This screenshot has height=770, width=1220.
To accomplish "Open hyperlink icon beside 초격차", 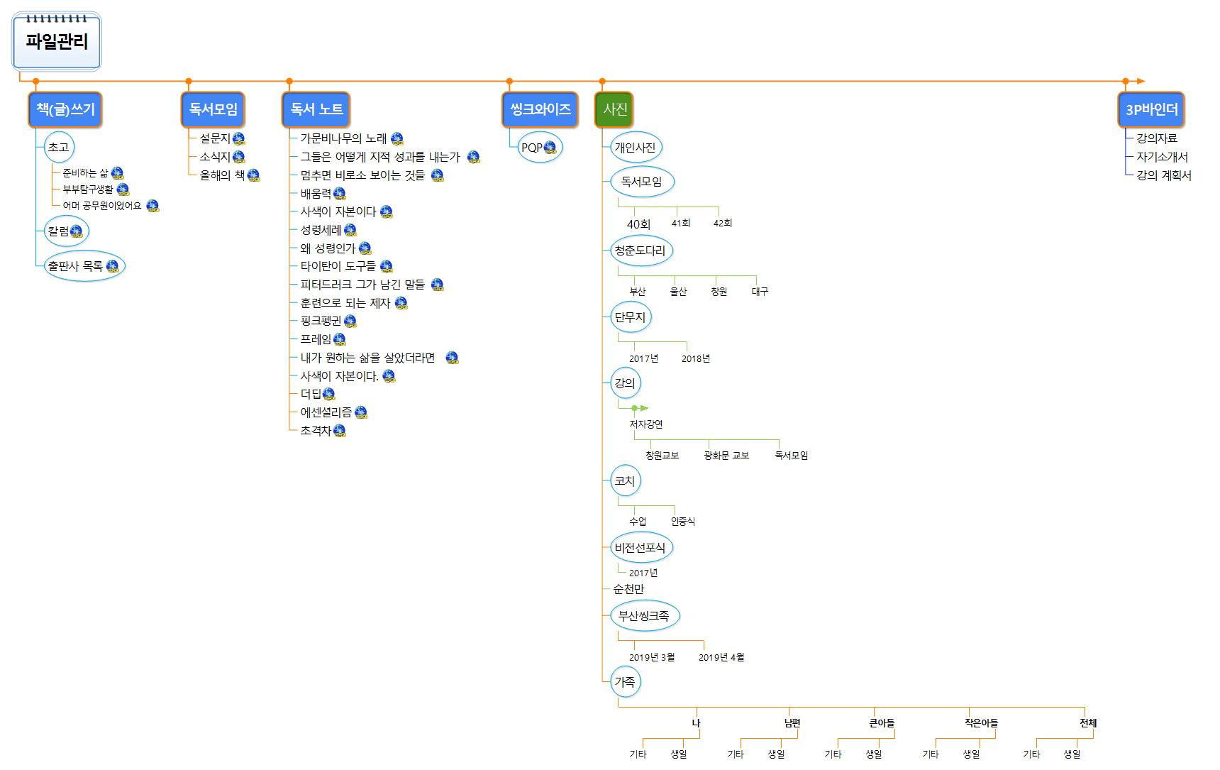I will pyautogui.click(x=340, y=431).
